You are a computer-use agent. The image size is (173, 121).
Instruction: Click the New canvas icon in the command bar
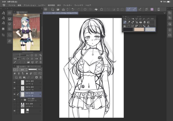52,9
